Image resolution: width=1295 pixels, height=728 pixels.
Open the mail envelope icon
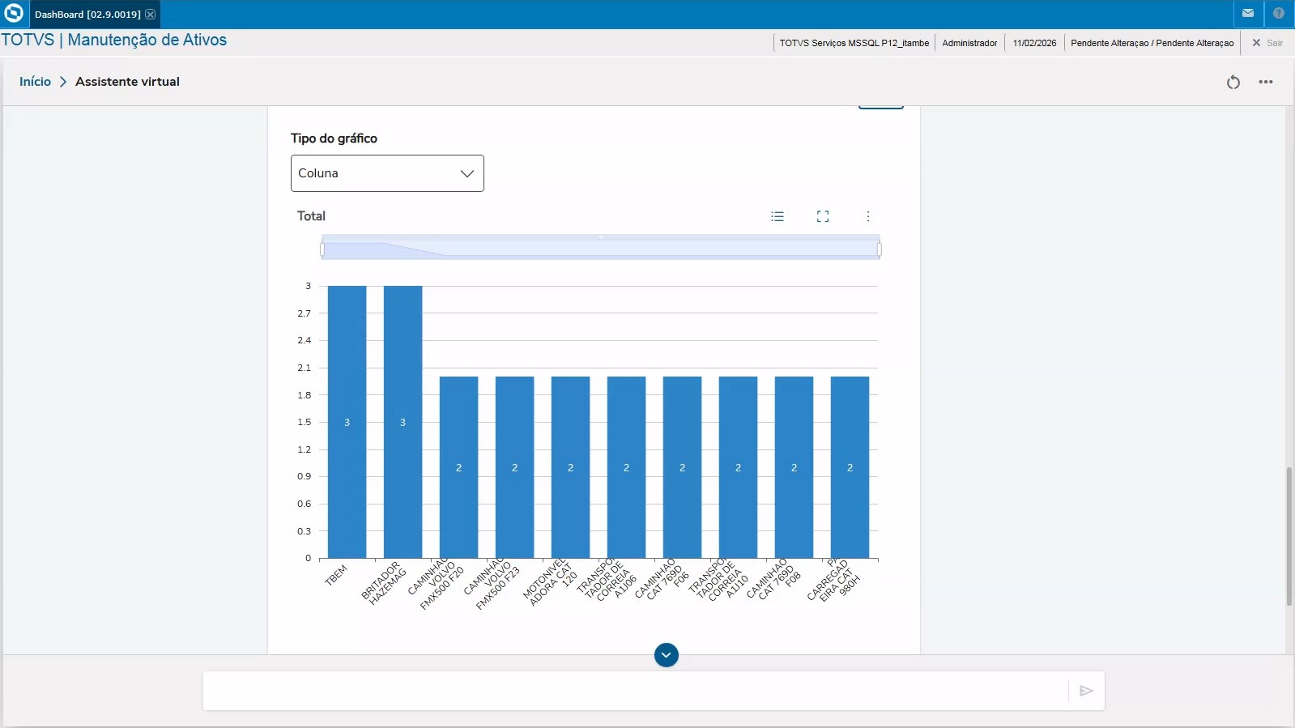[x=1247, y=14]
